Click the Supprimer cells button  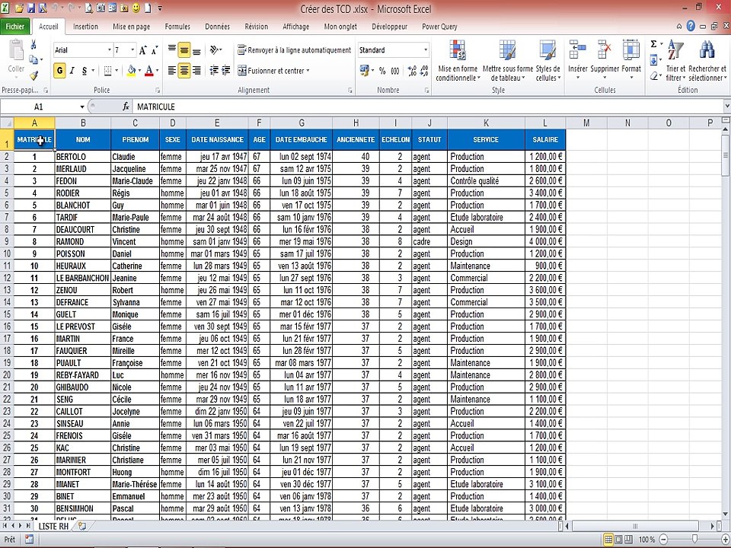point(605,61)
